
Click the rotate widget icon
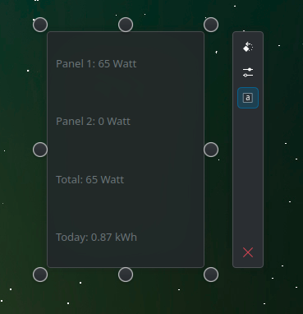[248, 47]
